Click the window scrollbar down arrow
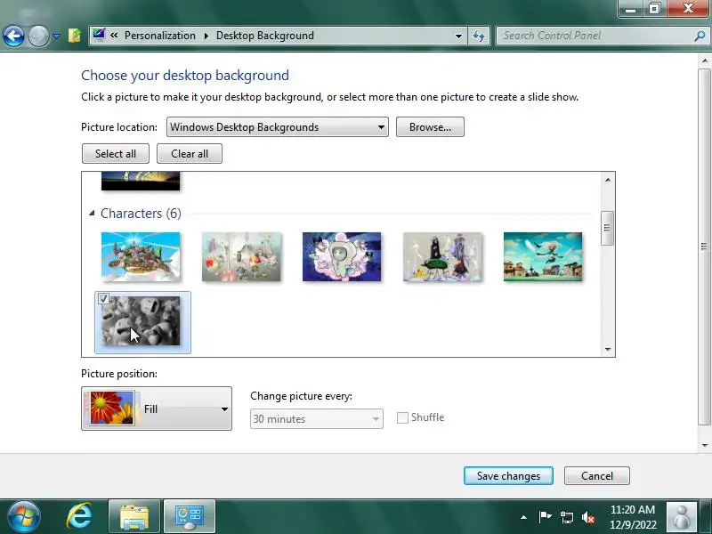Screen dimensions: 712x534 [705, 445]
